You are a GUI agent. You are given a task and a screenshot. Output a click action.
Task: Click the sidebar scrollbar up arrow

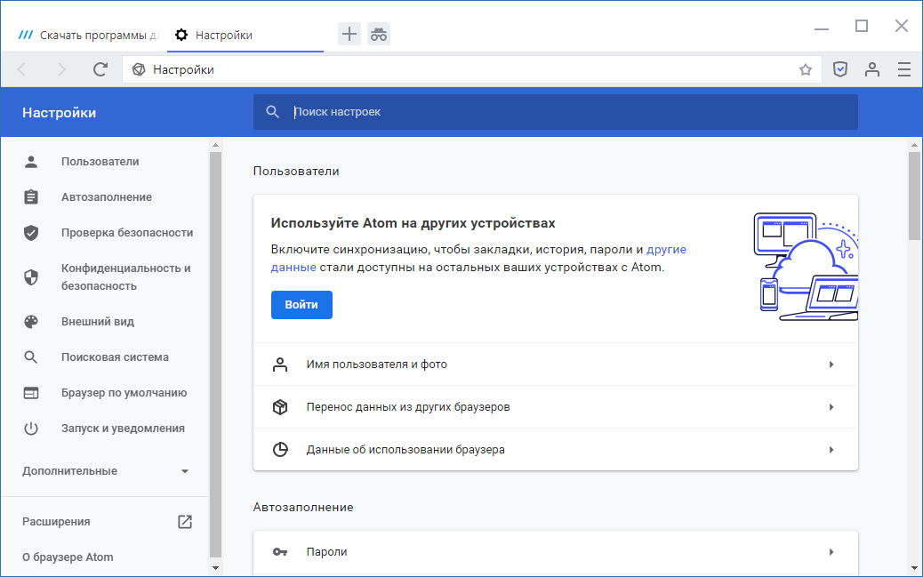(215, 145)
